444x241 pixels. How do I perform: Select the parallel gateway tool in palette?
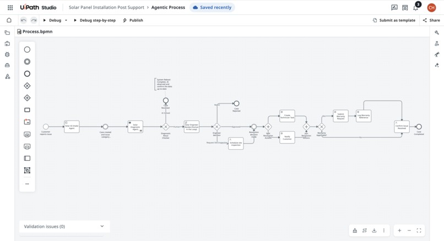(x=27, y=98)
